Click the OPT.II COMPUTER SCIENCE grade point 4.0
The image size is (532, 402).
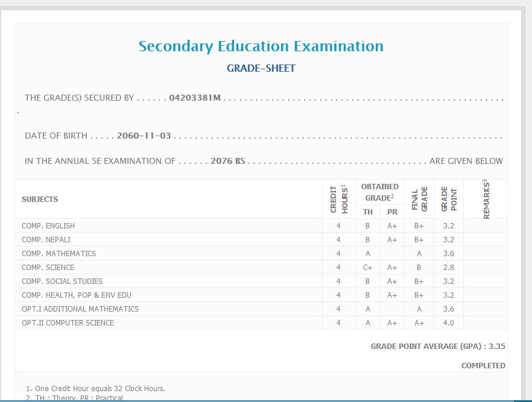448,323
